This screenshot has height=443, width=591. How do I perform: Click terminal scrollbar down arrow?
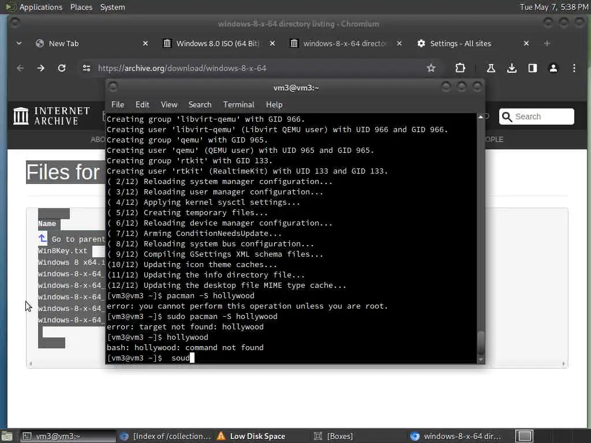481,360
